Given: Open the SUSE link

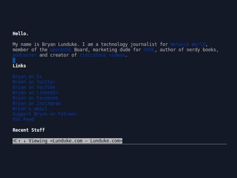Looking at the screenshot, I should 149,50.
